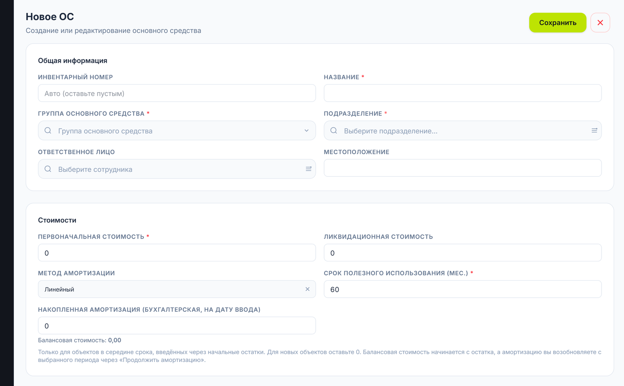
Task: Open list icon in Ответственное лицо field
Action: pos(309,169)
